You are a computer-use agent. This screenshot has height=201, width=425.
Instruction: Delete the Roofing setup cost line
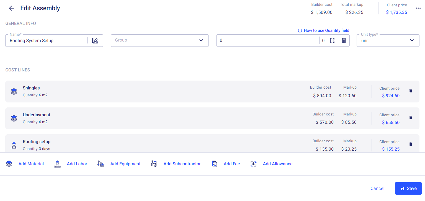(x=411, y=144)
